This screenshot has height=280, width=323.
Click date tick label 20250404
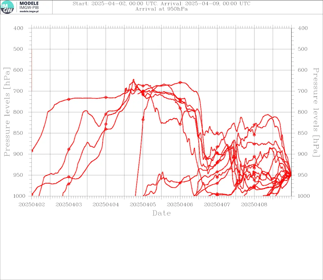pos(106,205)
